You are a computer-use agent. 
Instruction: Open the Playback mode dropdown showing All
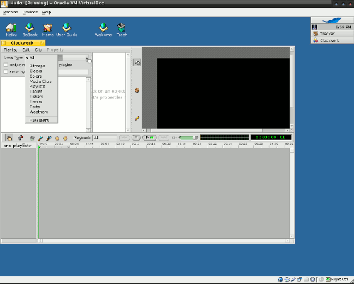pos(105,138)
